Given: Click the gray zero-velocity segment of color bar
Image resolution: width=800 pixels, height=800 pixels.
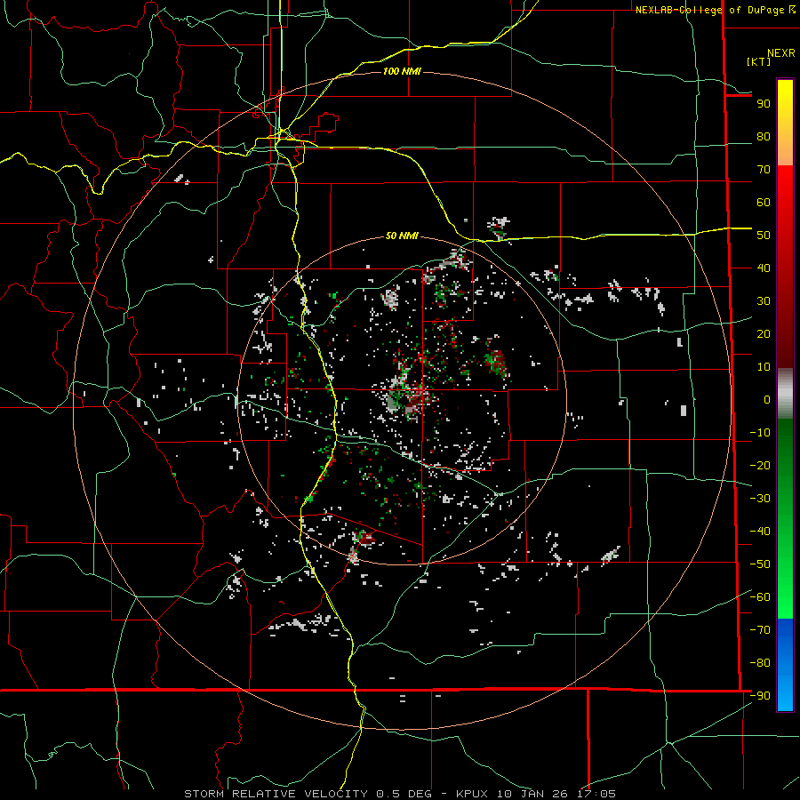Looking at the screenshot, I should point(785,394).
